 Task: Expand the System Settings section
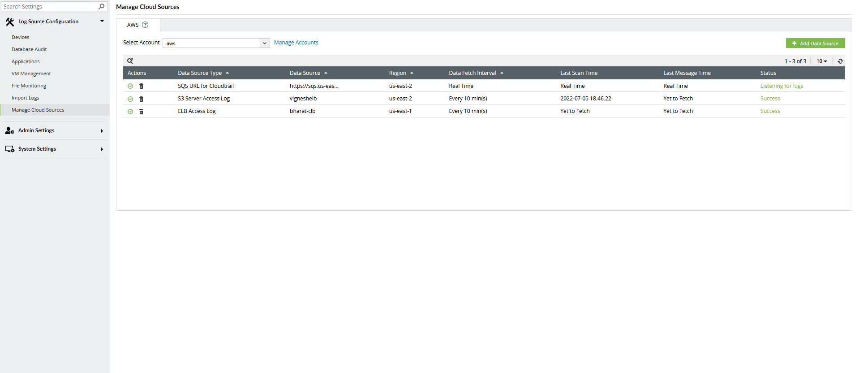click(102, 149)
